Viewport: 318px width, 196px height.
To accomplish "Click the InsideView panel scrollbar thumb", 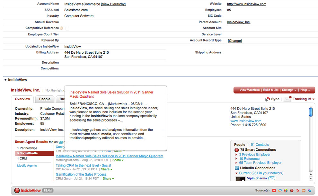I will coord(311,112).
